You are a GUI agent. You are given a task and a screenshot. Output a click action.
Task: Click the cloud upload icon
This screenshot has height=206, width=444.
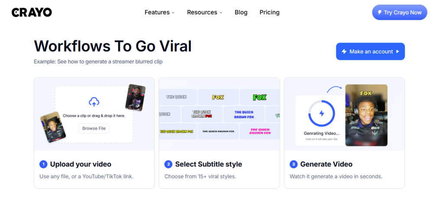(x=94, y=102)
